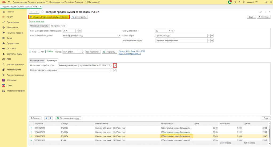Expand the Возврат товаров от покупателя dropdown arrow

pyautogui.click(x=112, y=70)
